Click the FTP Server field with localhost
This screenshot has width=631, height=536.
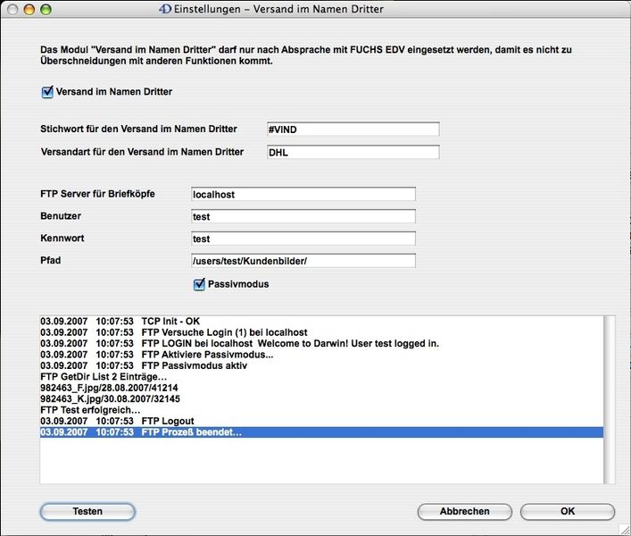[303, 194]
